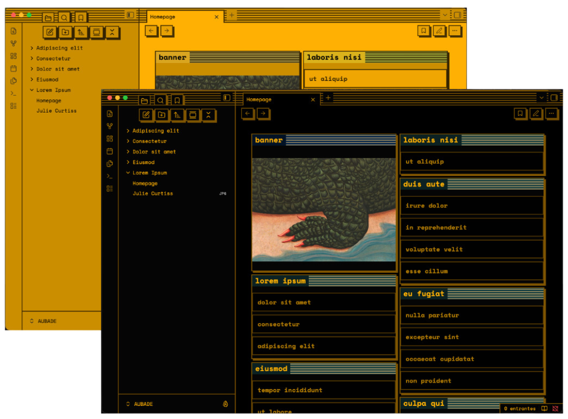Toggle left sidebar in dark window
The image size is (568, 419).
227,98
